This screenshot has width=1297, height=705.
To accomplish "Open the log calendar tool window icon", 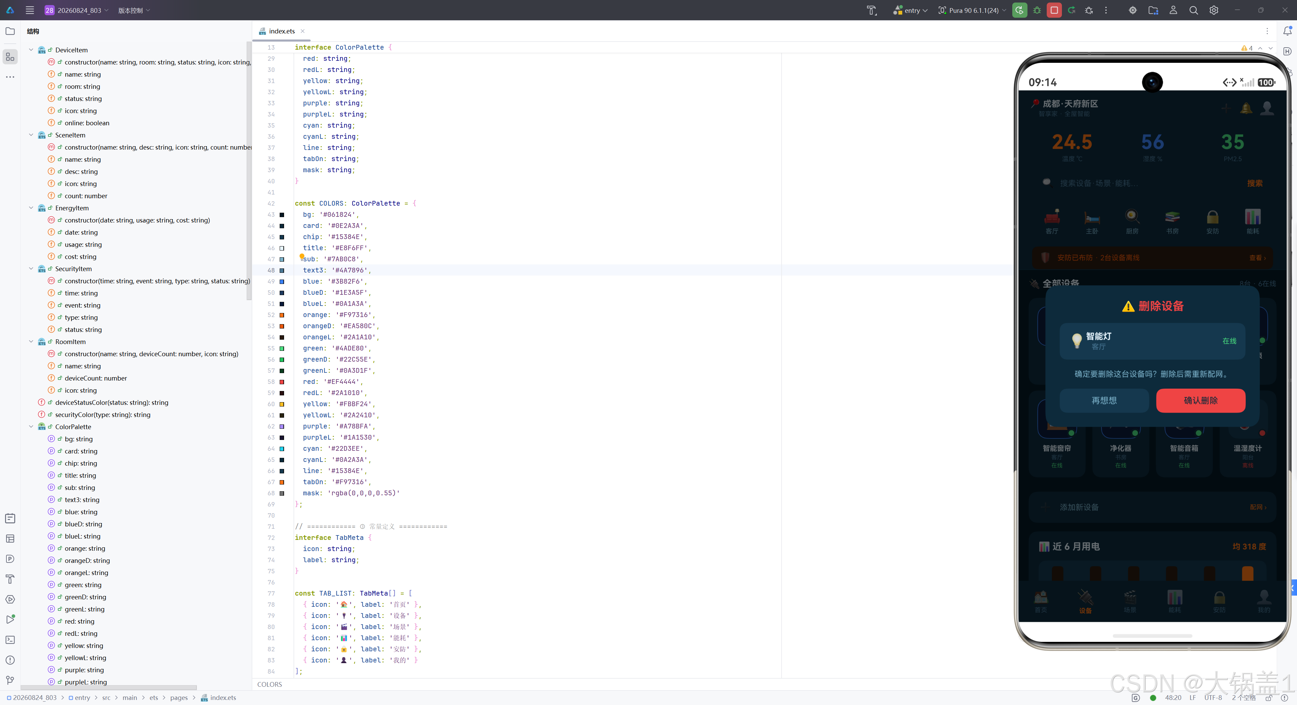I will (x=10, y=518).
